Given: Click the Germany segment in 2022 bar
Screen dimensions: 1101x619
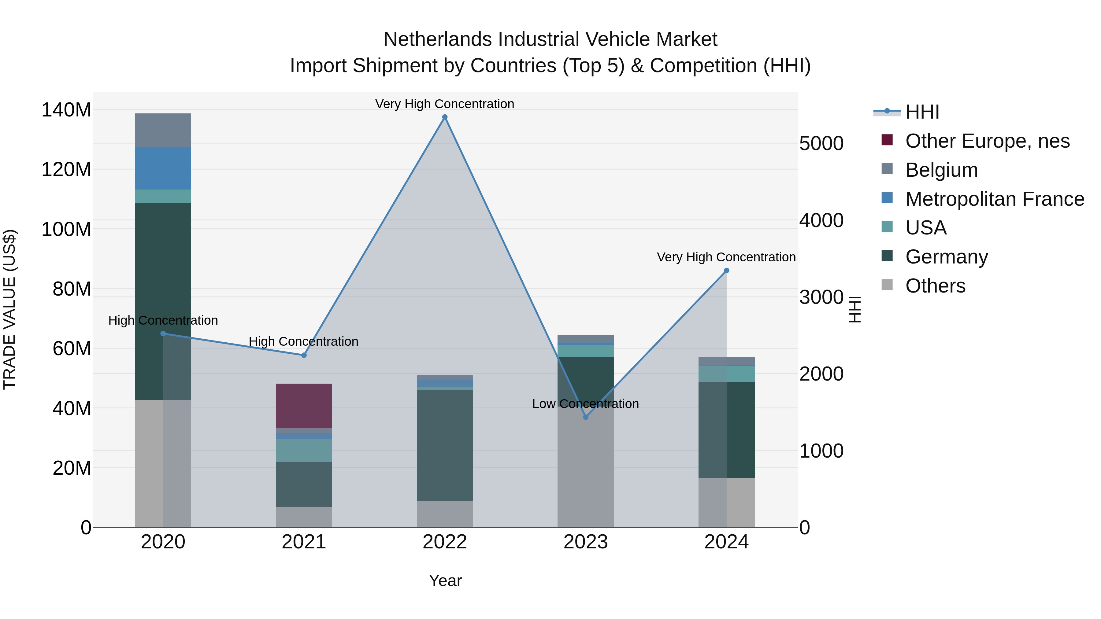Looking at the screenshot, I should coord(444,445).
